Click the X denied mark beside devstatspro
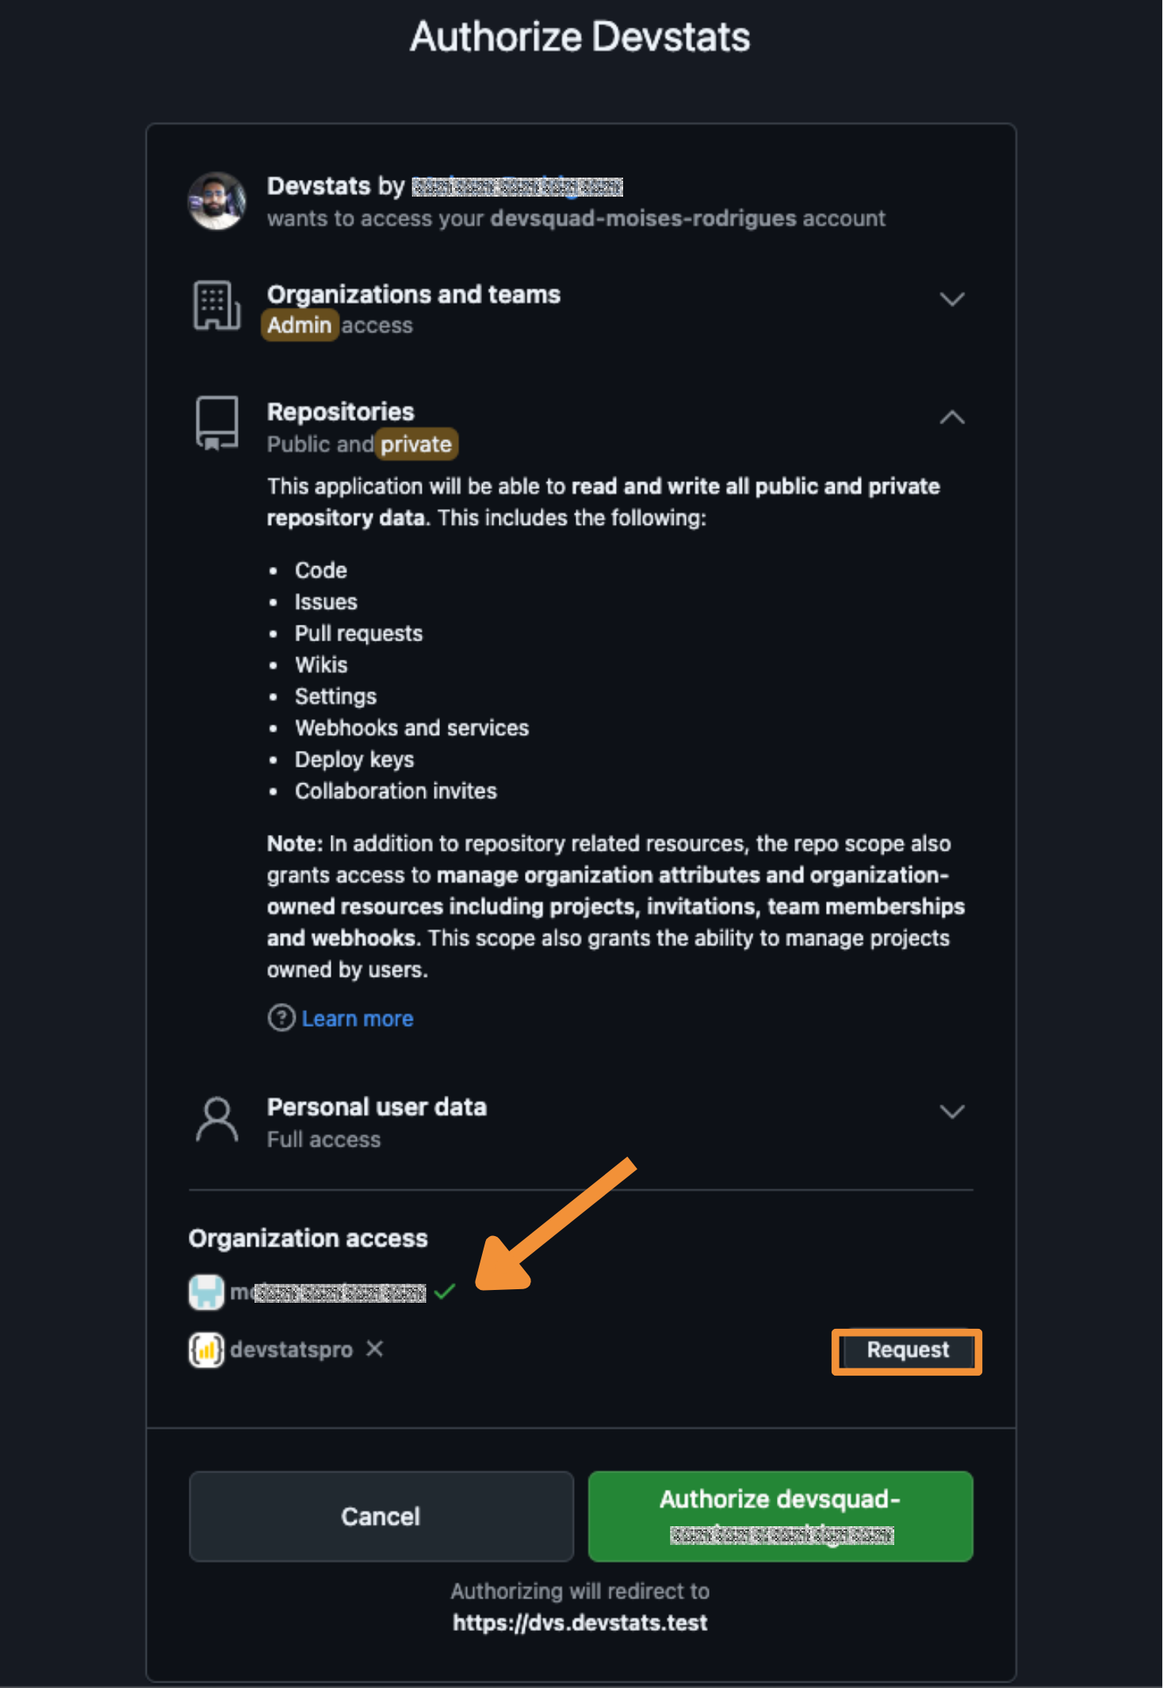1163x1688 pixels. [375, 1349]
